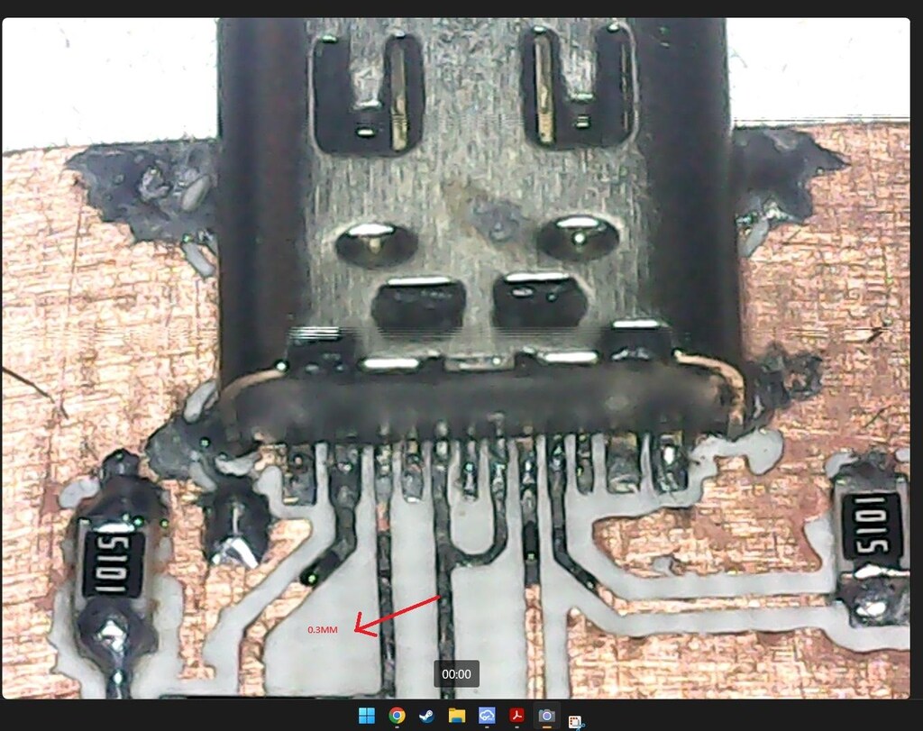
Task: Launch Steam from the taskbar
Action: click(426, 716)
